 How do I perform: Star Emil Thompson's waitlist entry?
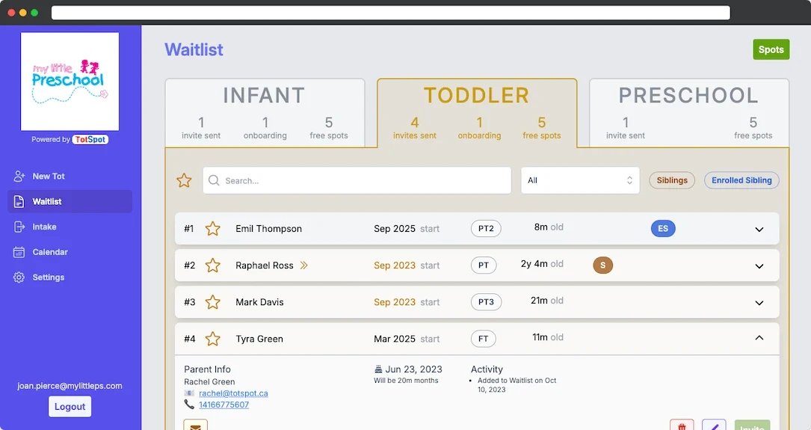point(213,229)
